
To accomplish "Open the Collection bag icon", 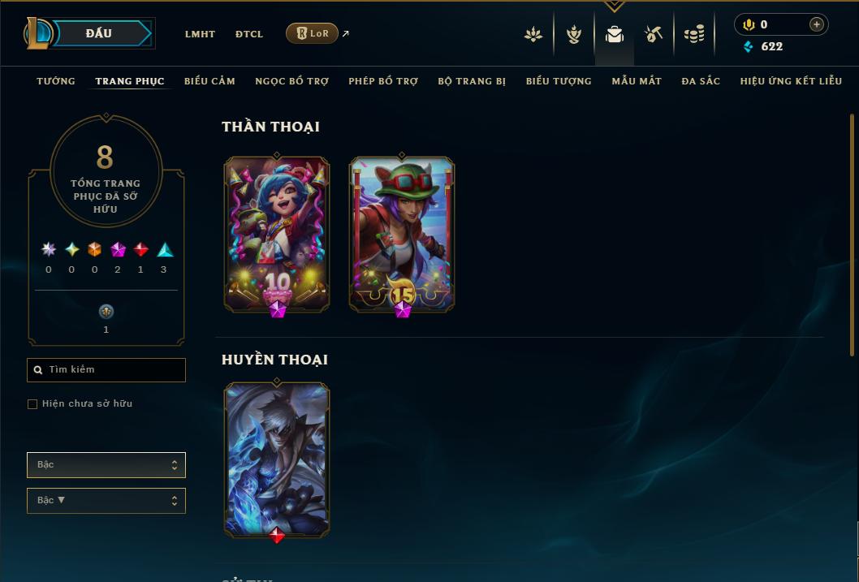I will click(x=614, y=34).
